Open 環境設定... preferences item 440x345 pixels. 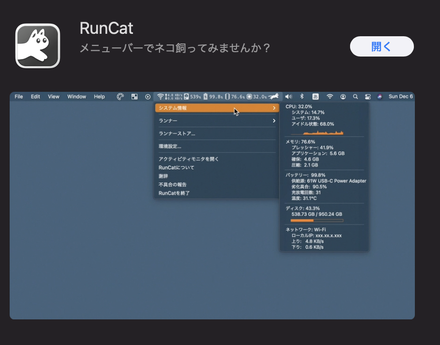[217, 146]
